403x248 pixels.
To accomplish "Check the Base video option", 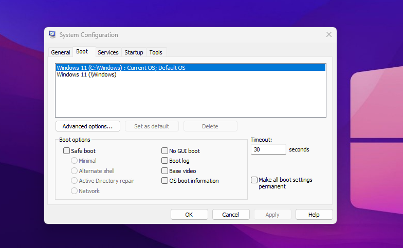I will [165, 171].
